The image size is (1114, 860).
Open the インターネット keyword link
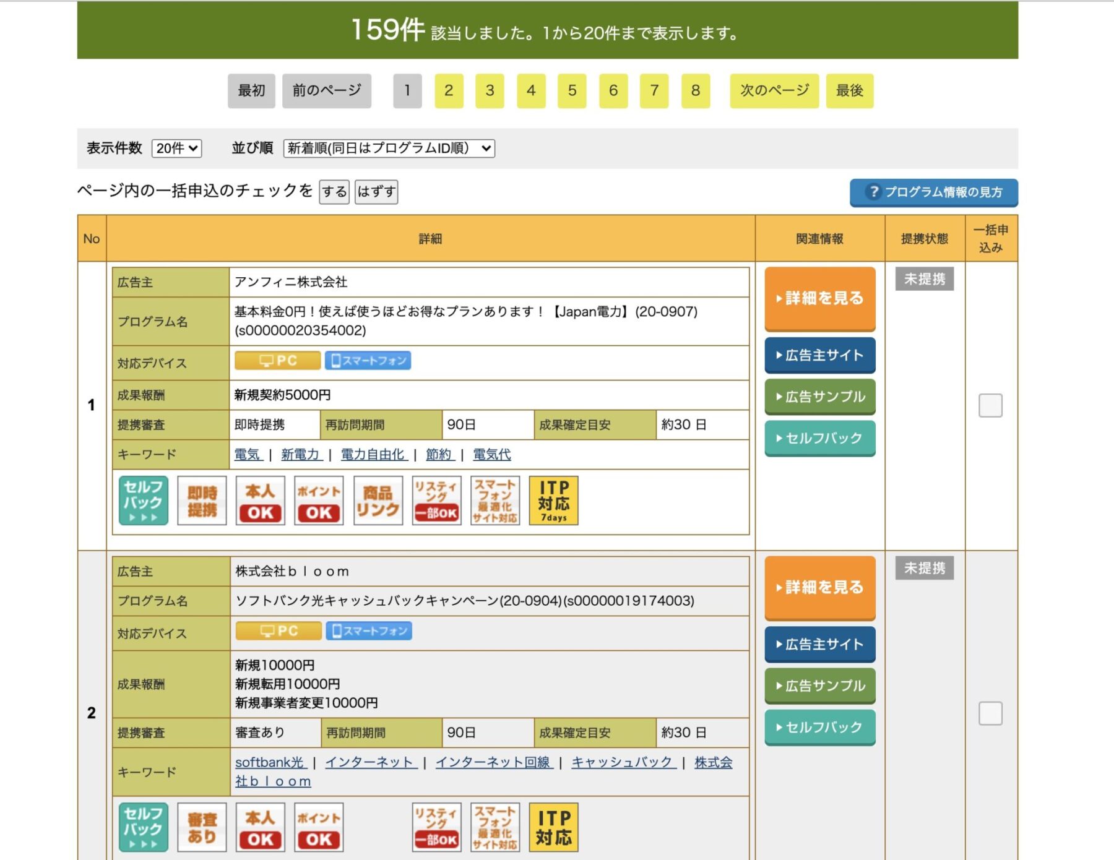pyautogui.click(x=371, y=762)
